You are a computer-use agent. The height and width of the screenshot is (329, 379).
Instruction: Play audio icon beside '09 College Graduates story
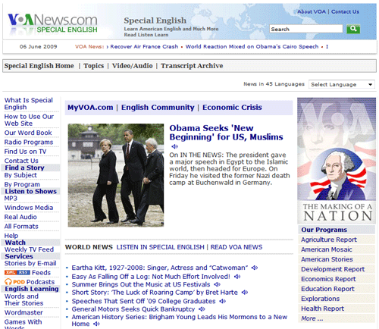tap(222, 301)
